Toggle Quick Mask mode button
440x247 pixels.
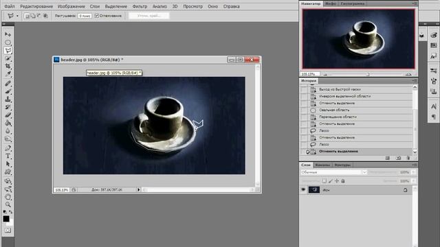tap(8, 231)
